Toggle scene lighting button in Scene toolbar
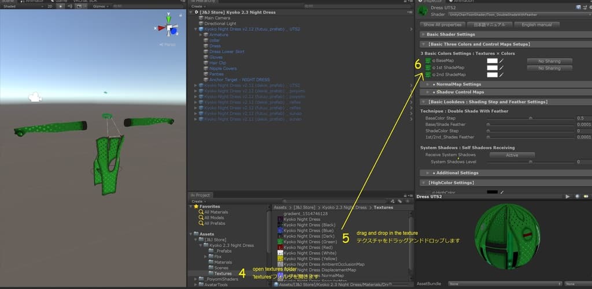The height and width of the screenshot is (289, 592). pyautogui.click(x=61, y=6)
